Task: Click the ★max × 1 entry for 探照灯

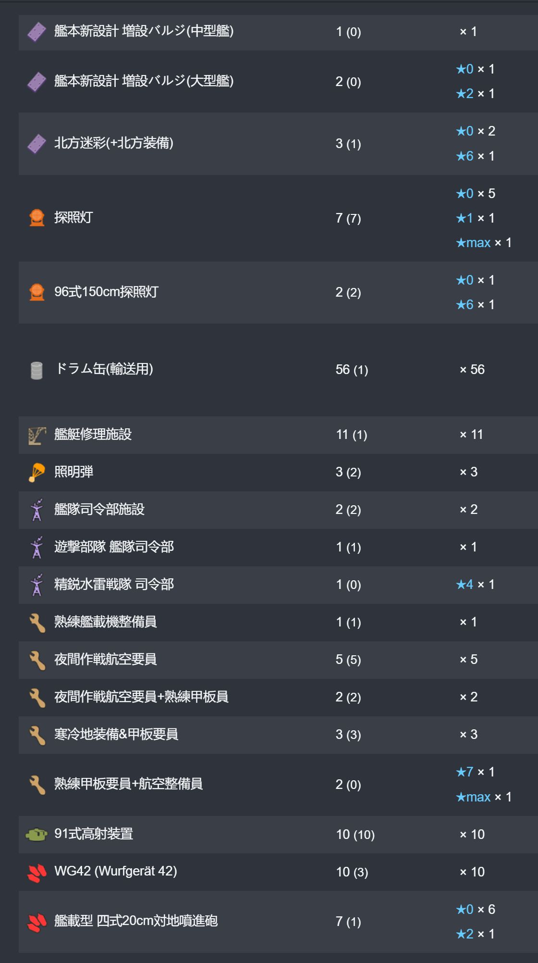Action: tap(484, 243)
